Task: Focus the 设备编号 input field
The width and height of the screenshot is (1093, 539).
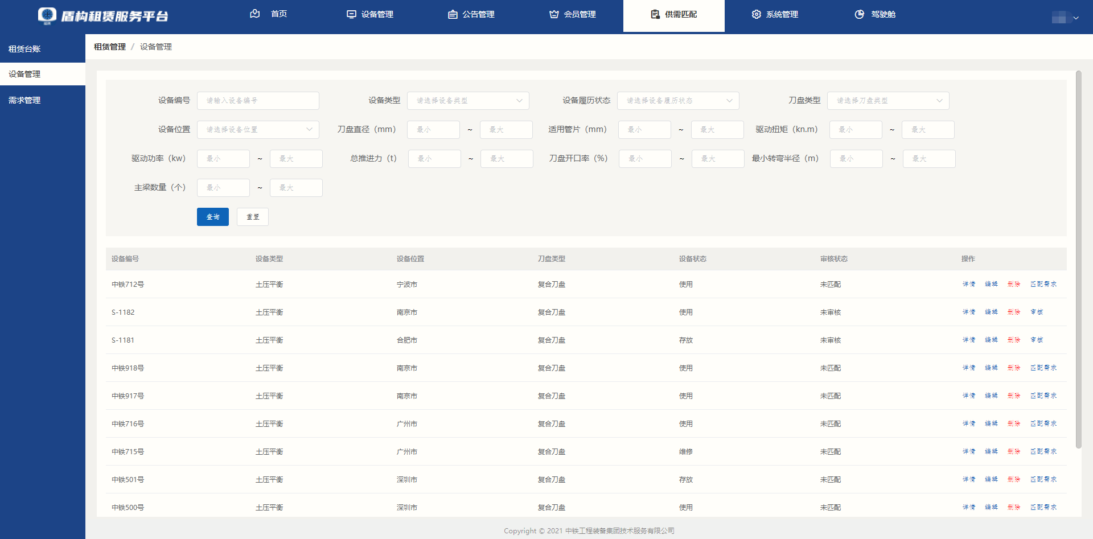Action: (258, 101)
